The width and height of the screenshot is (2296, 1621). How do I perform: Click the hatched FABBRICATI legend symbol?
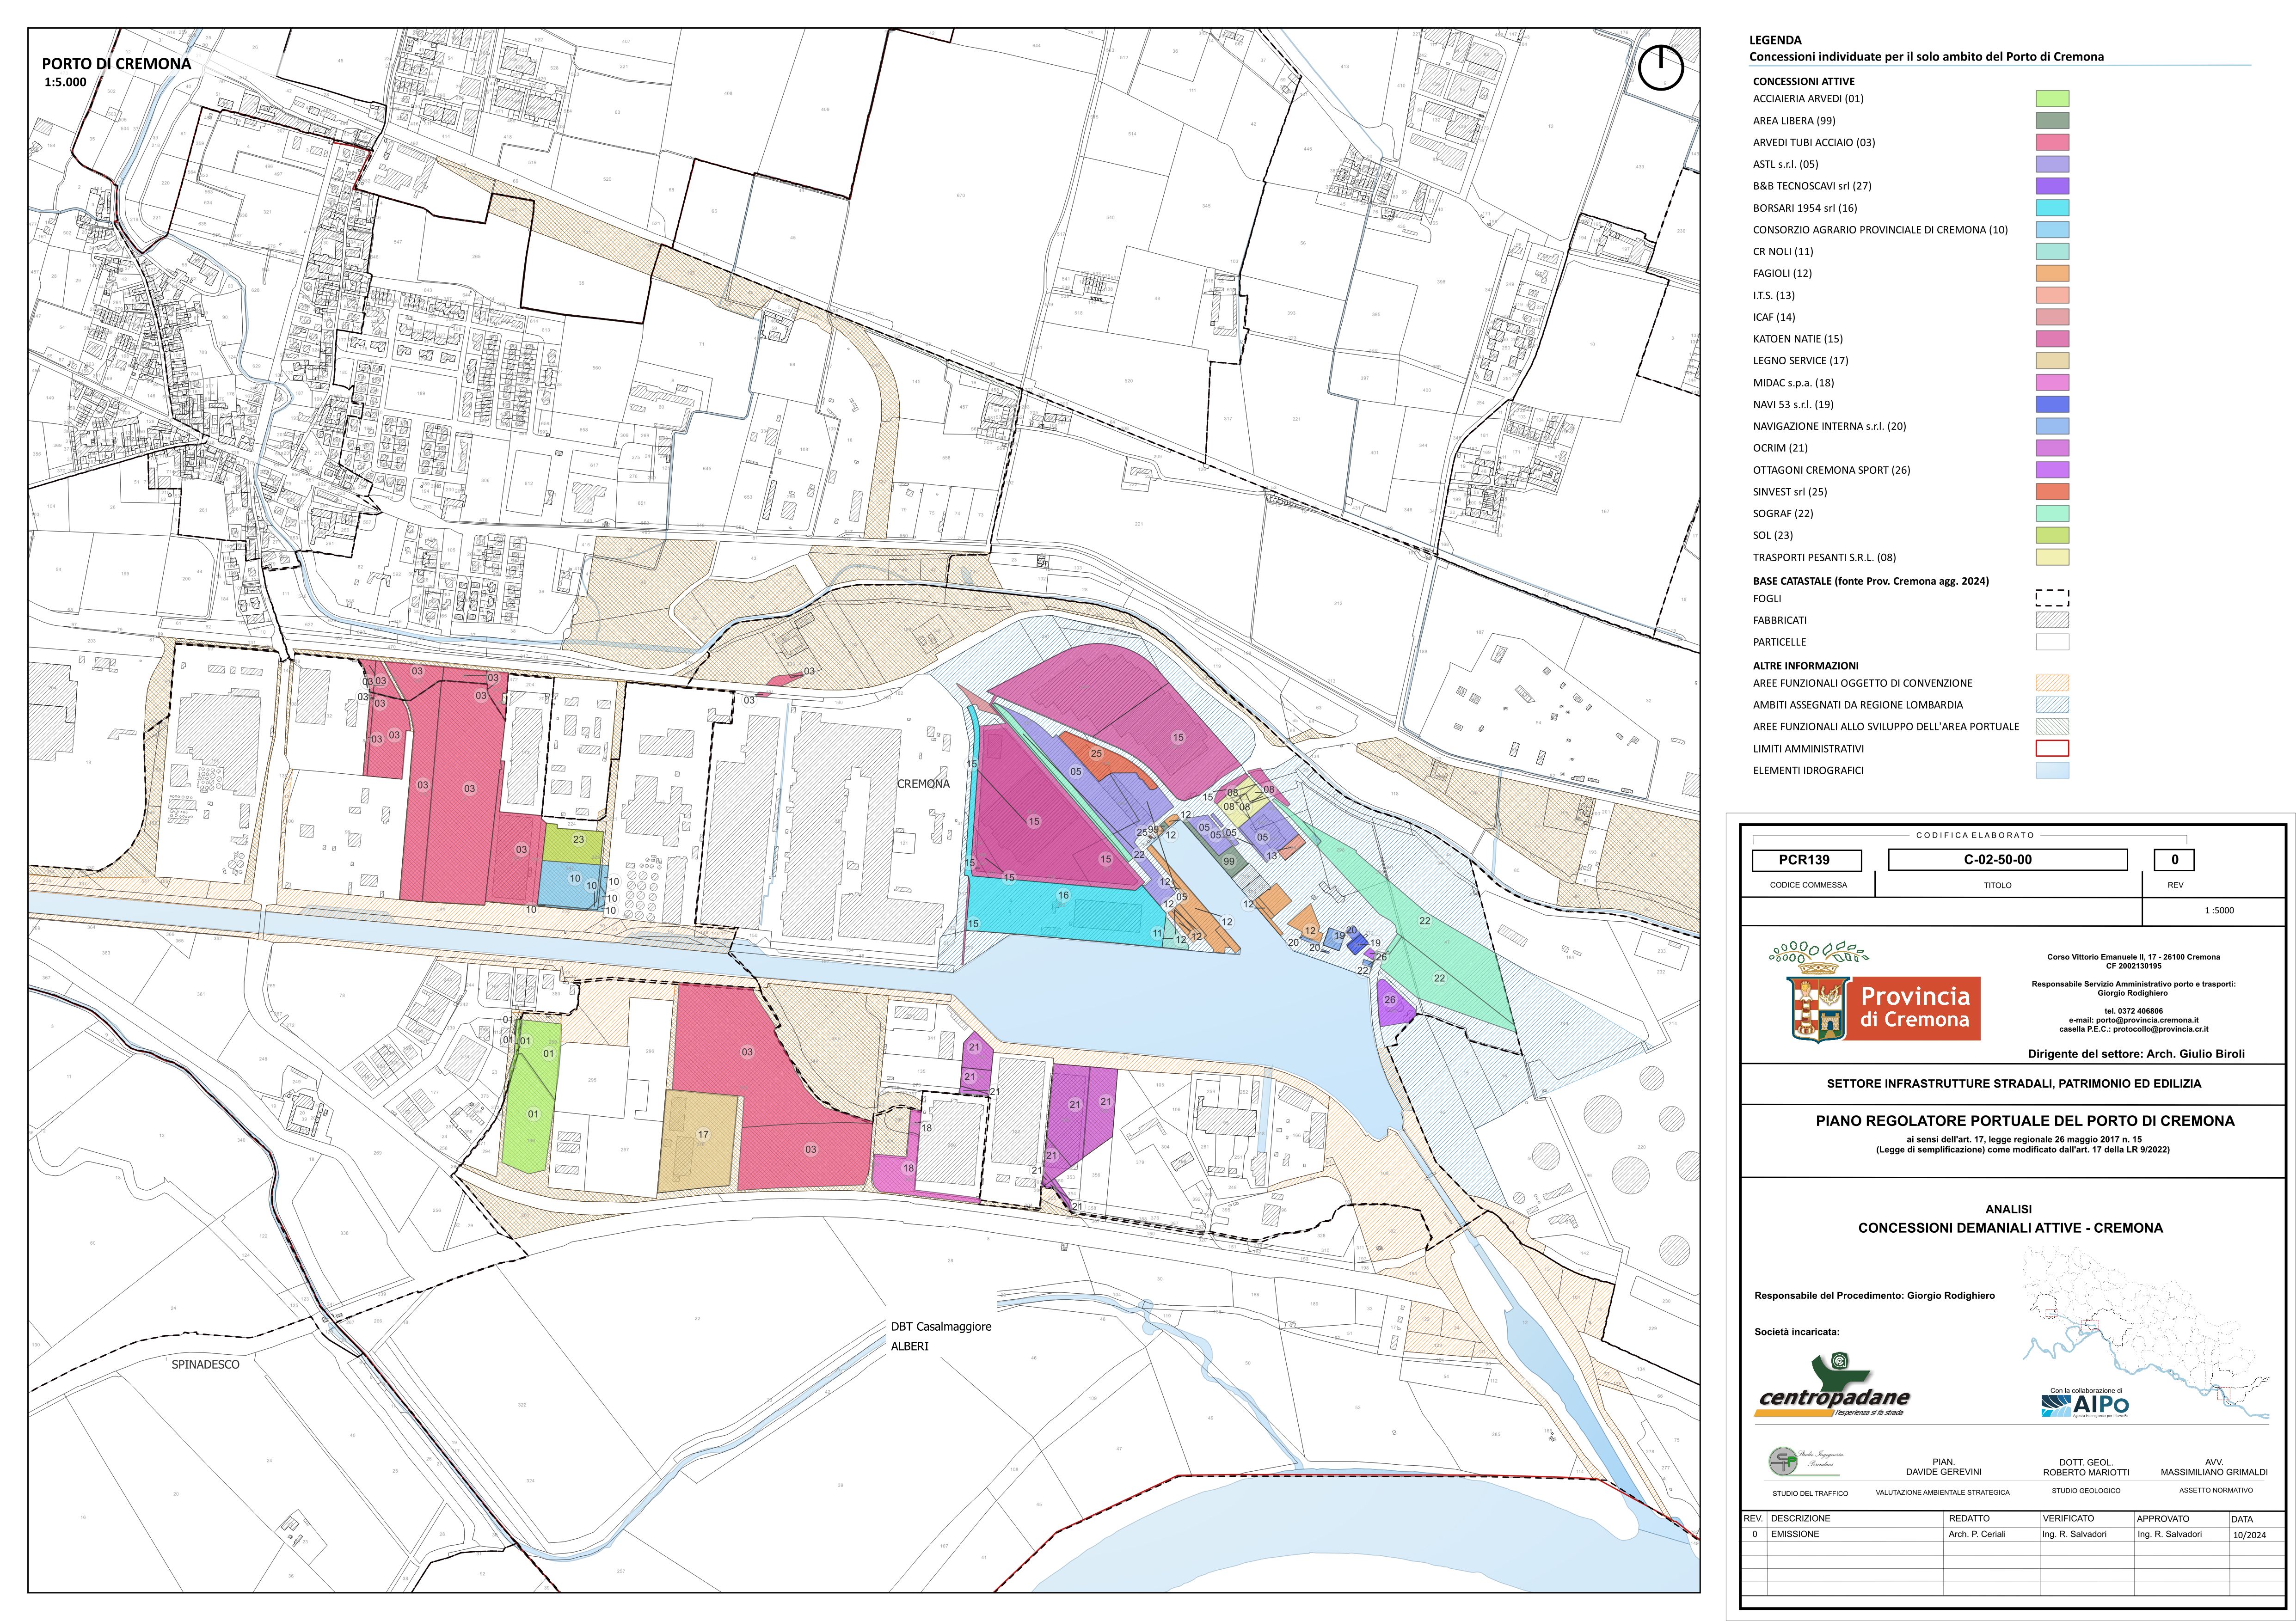pos(2052,620)
